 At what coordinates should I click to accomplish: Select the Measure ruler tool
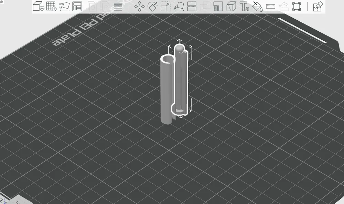(270, 6)
